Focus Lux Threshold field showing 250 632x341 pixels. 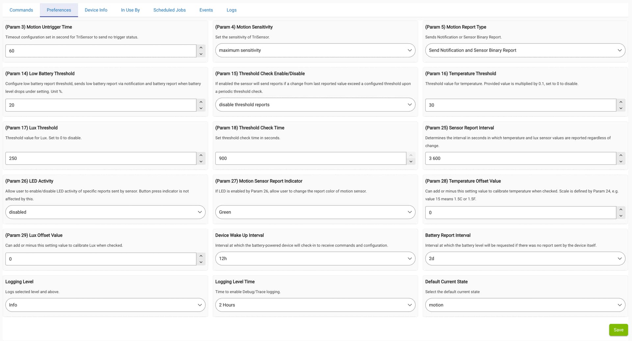(x=101, y=158)
